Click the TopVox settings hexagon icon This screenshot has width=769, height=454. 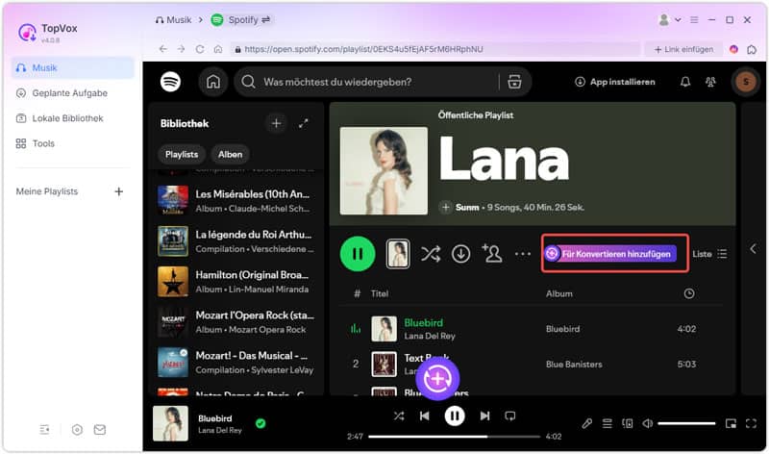click(77, 429)
